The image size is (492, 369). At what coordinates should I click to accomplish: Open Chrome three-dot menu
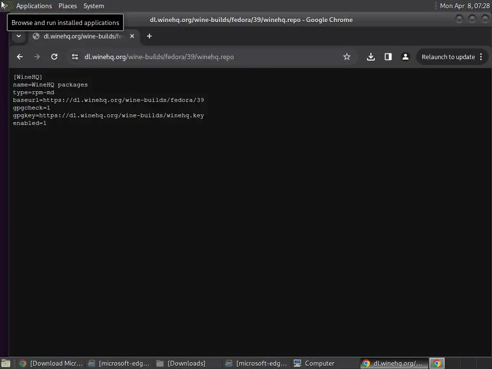coord(481,57)
